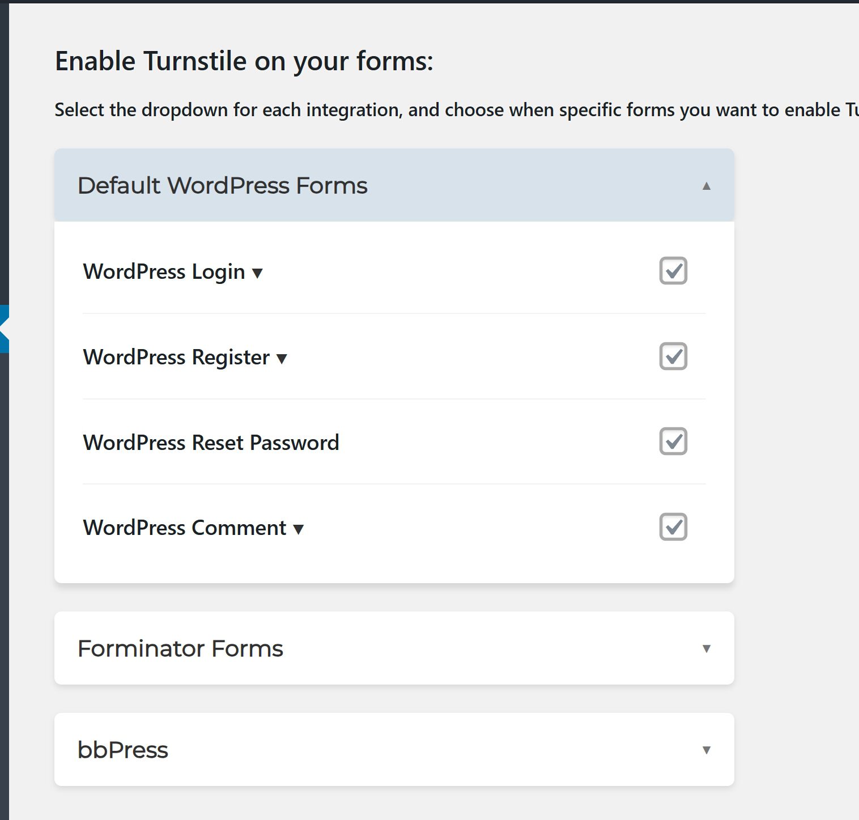Open the WordPress Login dropdown arrow
Image resolution: width=859 pixels, height=820 pixels.
257,274
